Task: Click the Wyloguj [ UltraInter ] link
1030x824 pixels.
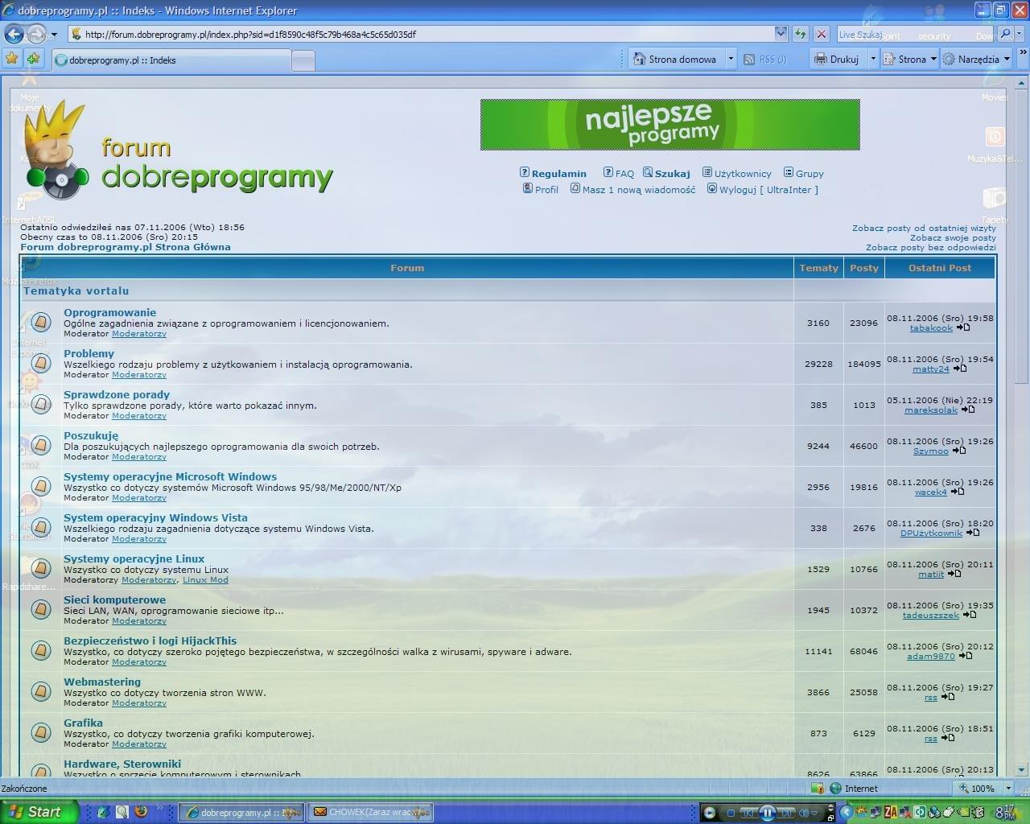Action: point(768,190)
